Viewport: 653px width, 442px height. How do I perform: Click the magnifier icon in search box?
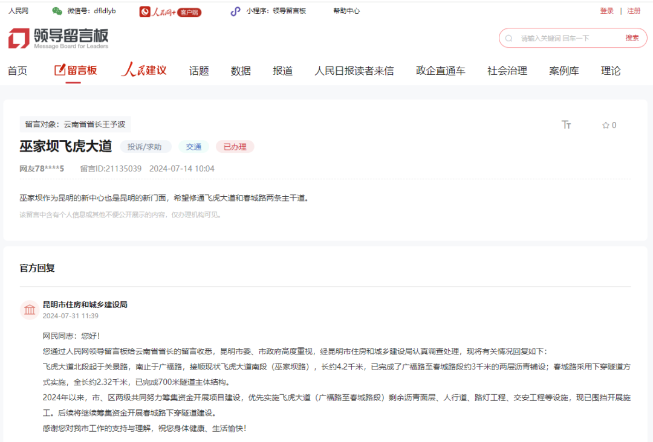[x=509, y=38]
